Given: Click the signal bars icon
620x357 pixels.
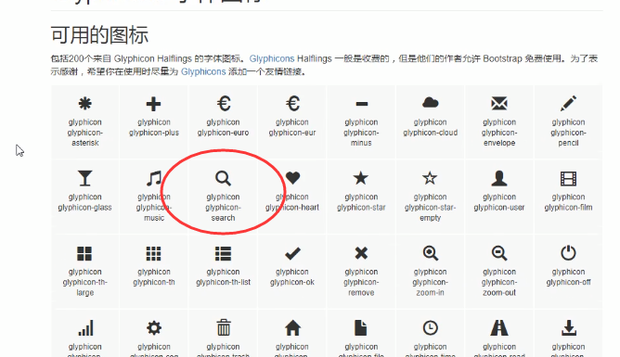Looking at the screenshot, I should tap(85, 328).
